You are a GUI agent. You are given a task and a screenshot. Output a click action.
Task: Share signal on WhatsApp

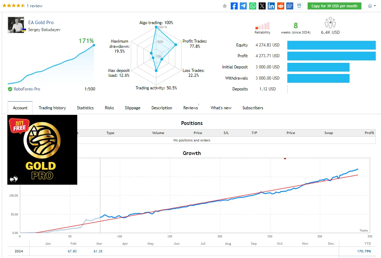click(253, 6)
